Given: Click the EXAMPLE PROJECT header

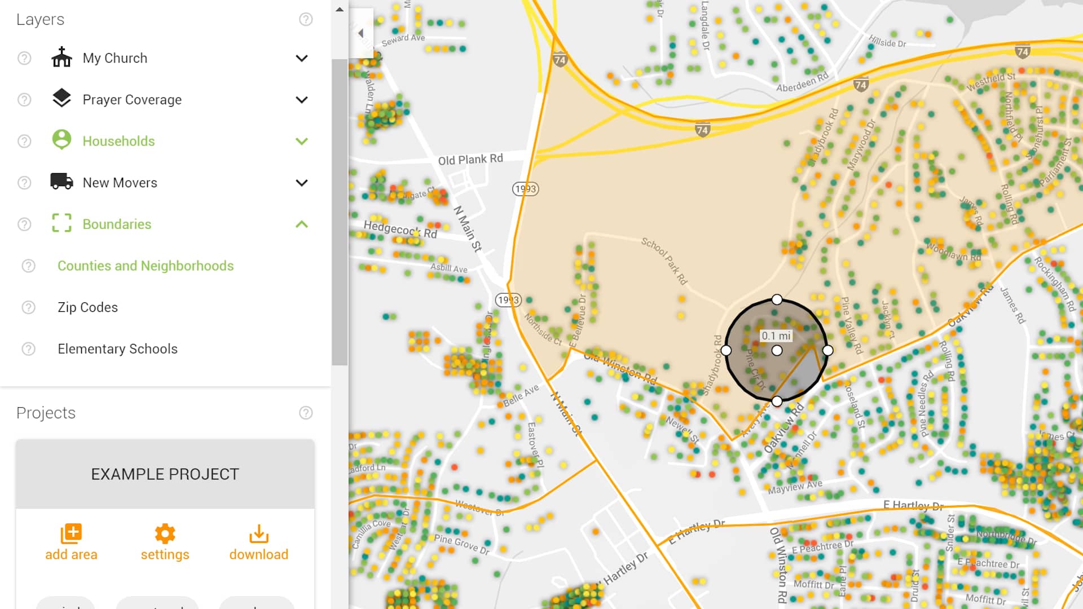Looking at the screenshot, I should (165, 474).
